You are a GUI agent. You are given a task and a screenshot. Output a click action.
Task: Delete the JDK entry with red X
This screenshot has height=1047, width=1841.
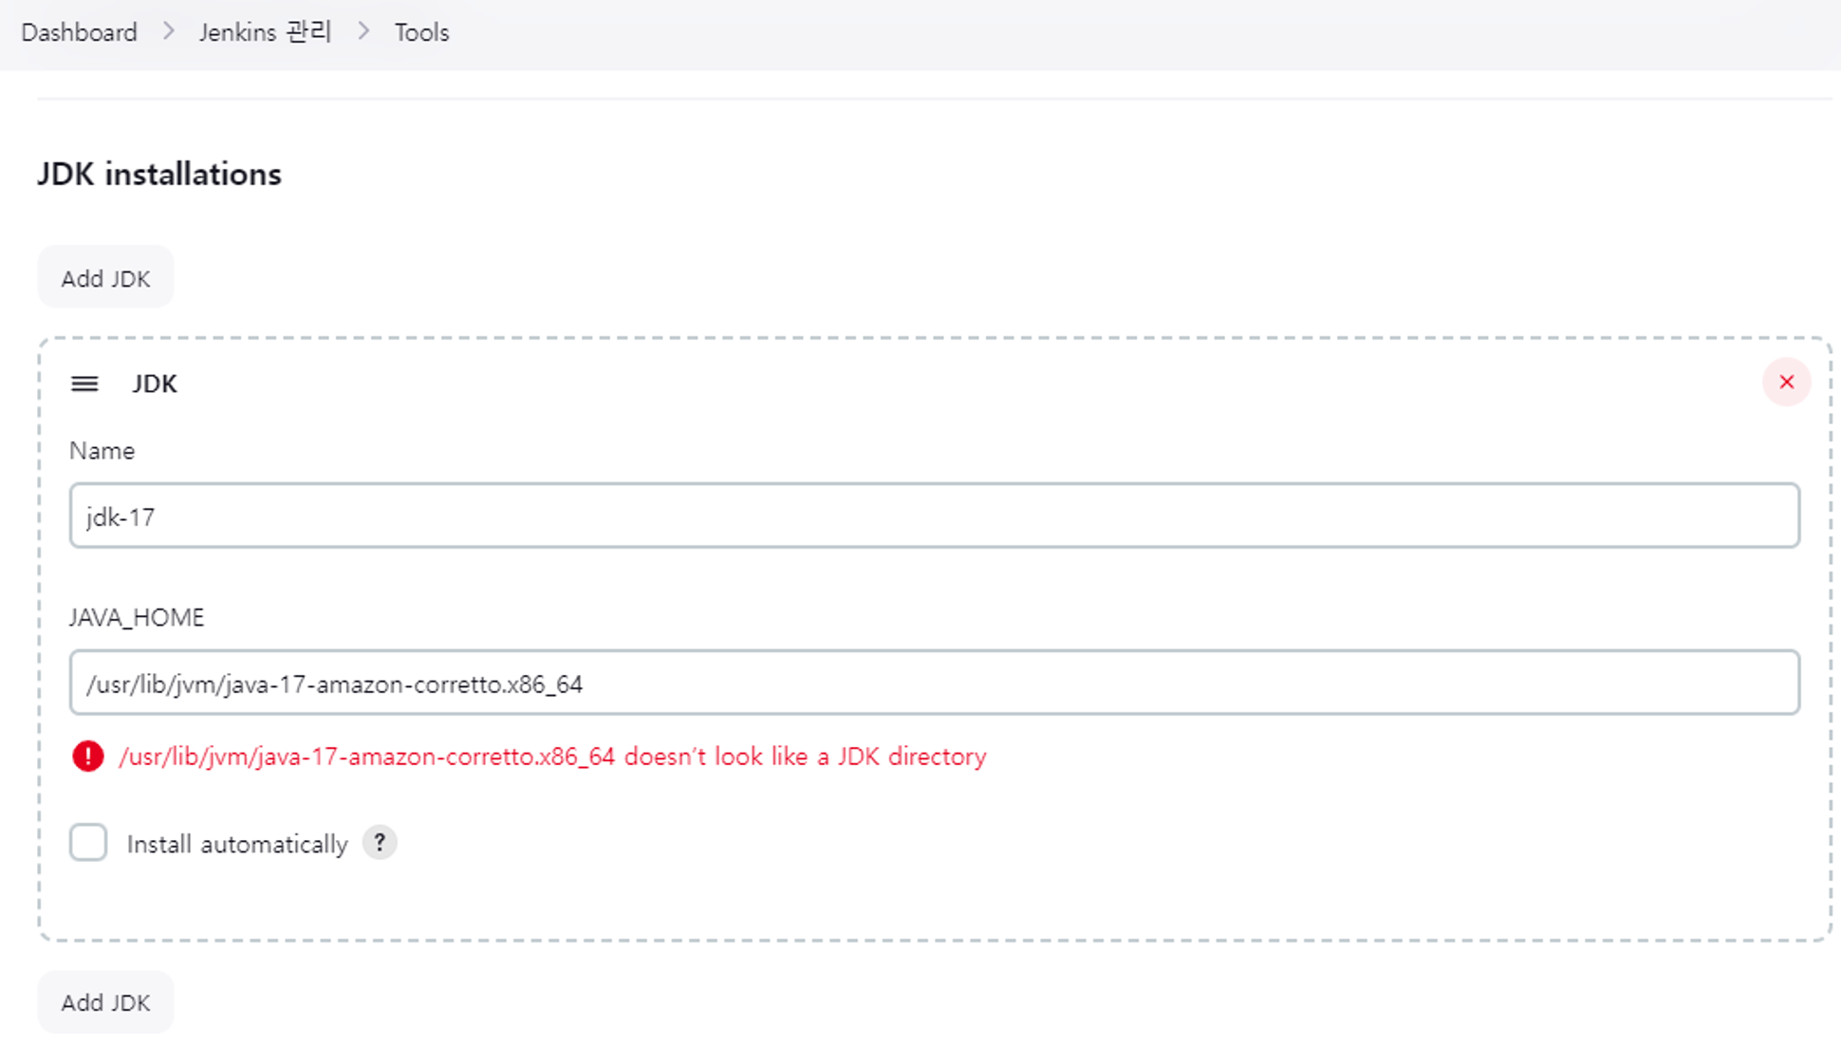tap(1786, 382)
